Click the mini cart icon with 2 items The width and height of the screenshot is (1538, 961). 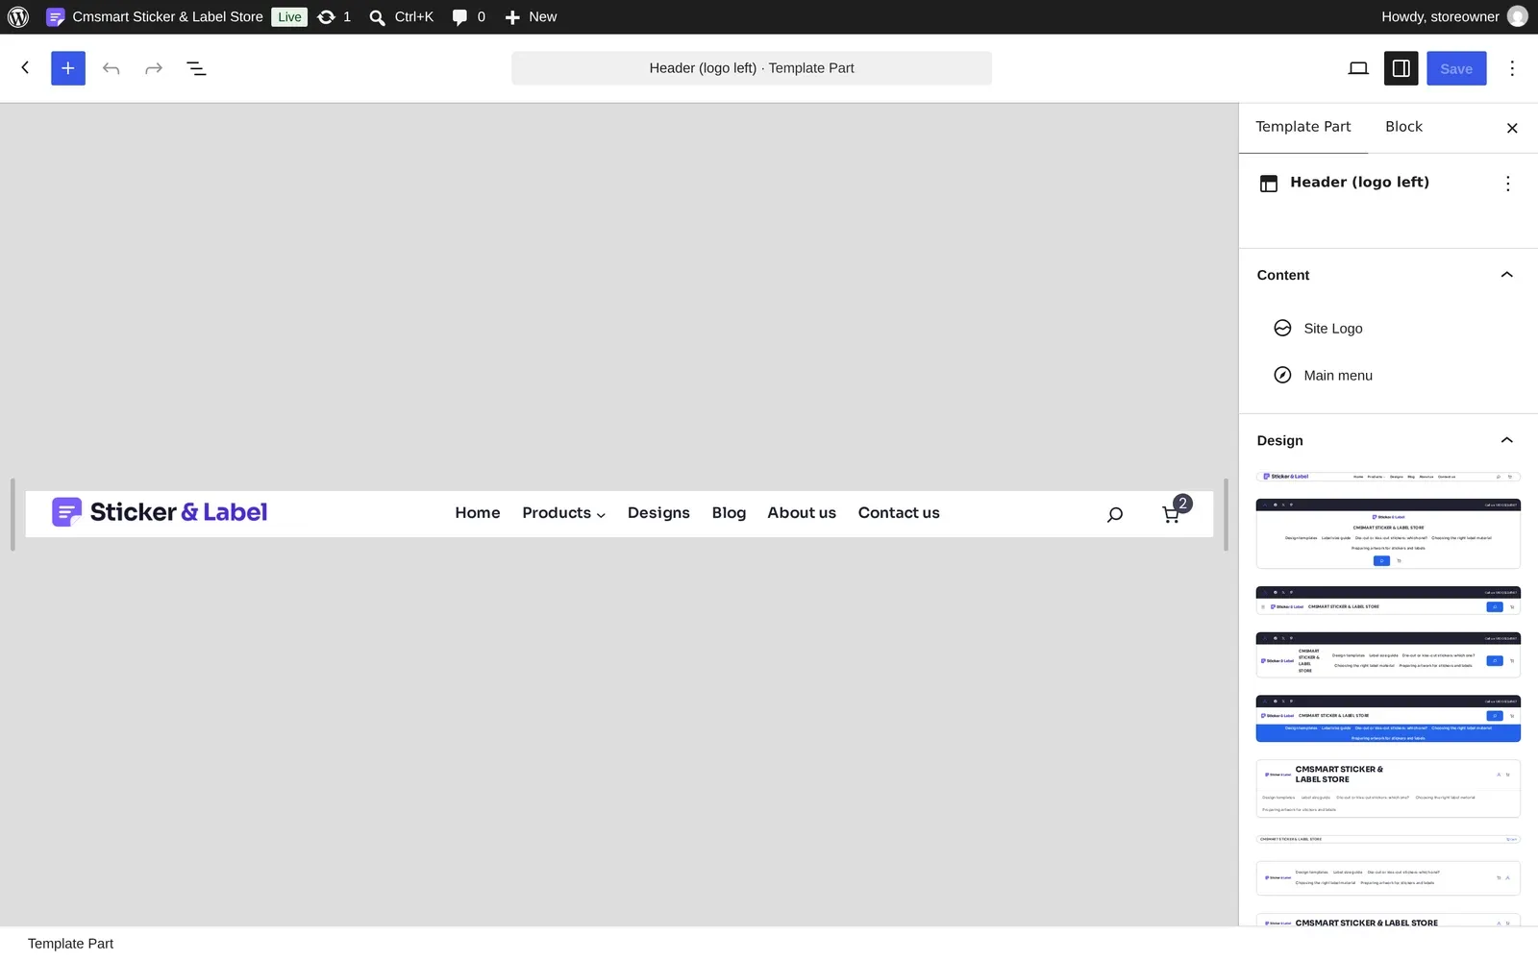[1175, 510]
